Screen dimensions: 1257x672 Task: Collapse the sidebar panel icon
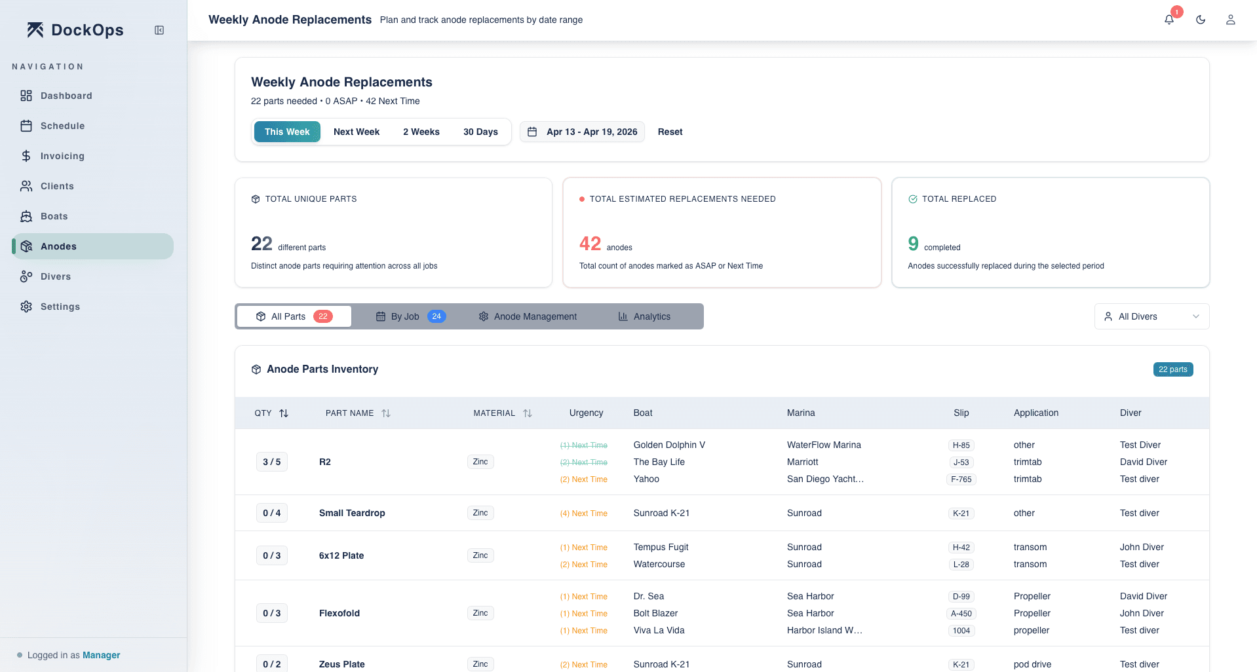159,30
